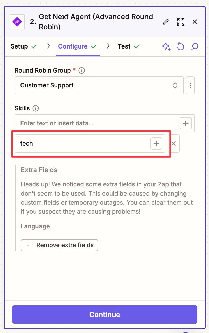Open the Round Robin Group dropdown

[x=99, y=85]
